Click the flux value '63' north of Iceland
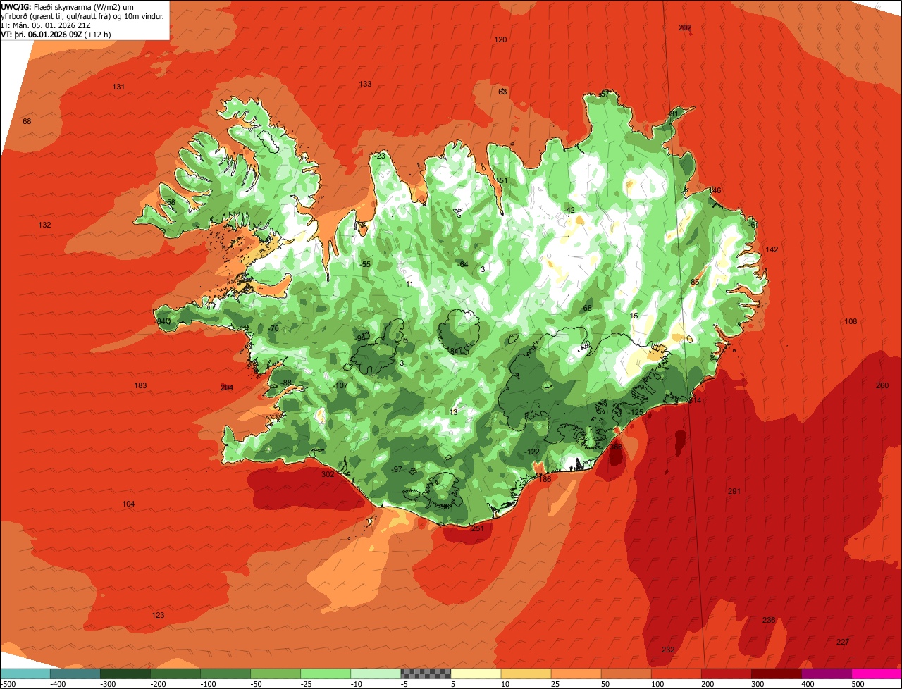Screen dimensions: 902x689 click(502, 92)
